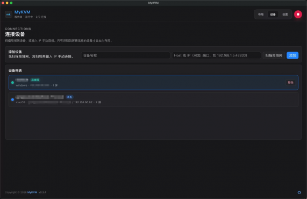This screenshot has width=307, height=199.
Task: Click the 扫描局域网 button
Action: [274, 55]
